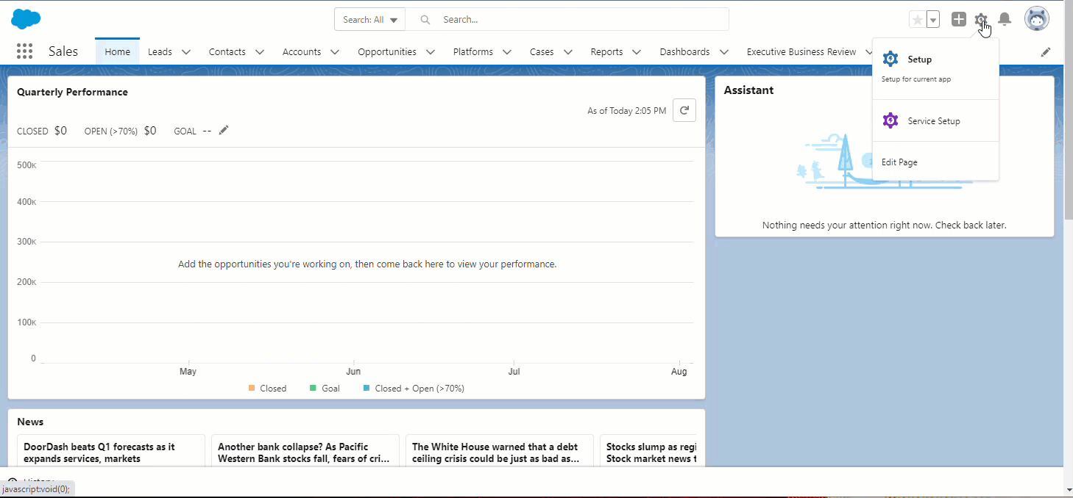Expand the Accounts tab chevron
The image size is (1073, 498).
coord(335,52)
